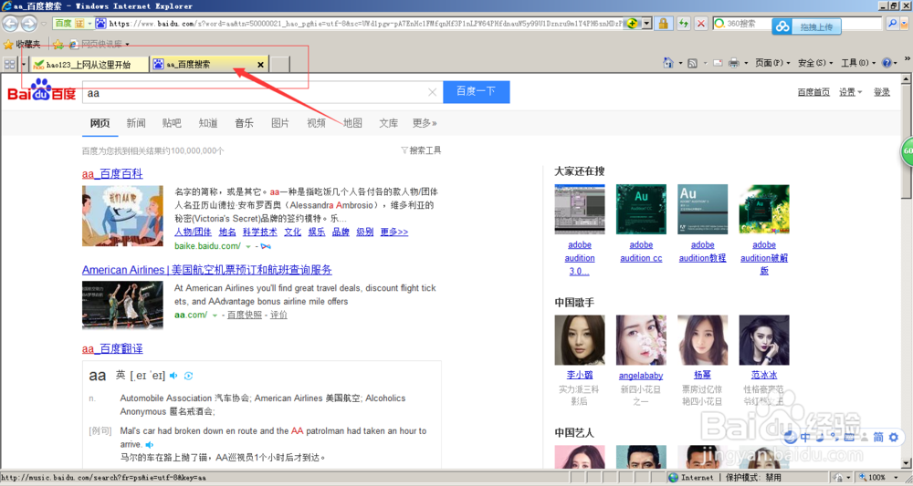This screenshot has width=913, height=486.
Task: Switch to hao123_上网从这里开始 tab
Action: 89,65
